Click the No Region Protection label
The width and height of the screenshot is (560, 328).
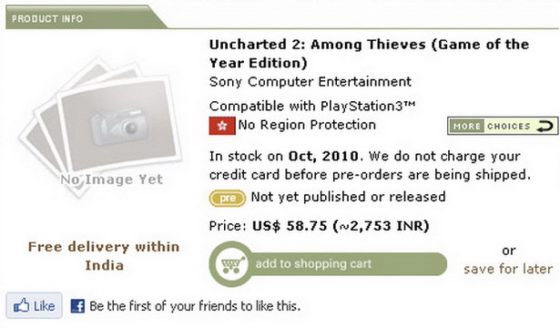click(307, 125)
